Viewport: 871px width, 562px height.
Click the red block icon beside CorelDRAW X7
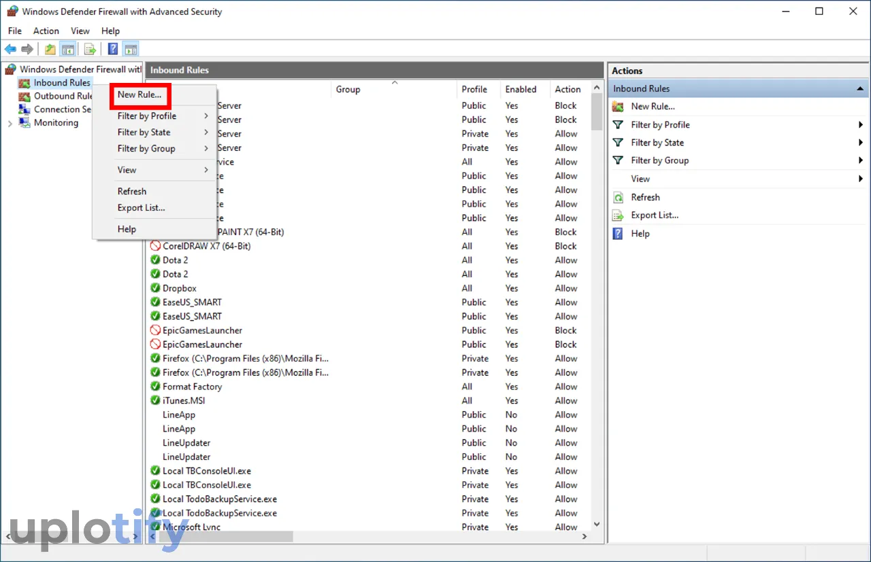[x=155, y=246]
